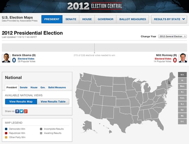Share via the Facebook icon
189x144 pixels.
point(17,111)
